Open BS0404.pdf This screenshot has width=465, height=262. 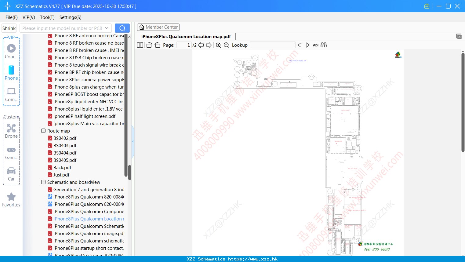[62, 153]
